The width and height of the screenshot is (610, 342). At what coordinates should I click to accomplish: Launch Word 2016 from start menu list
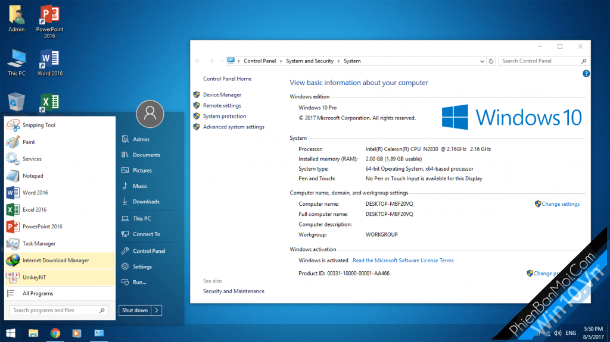[60, 193]
